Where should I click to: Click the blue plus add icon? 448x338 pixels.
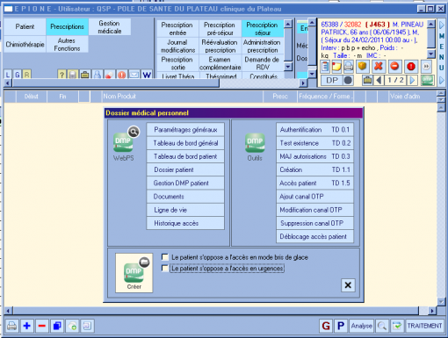pyautogui.click(x=27, y=326)
